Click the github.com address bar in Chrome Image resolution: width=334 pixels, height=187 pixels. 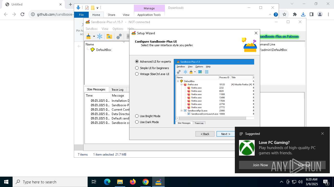point(55,14)
